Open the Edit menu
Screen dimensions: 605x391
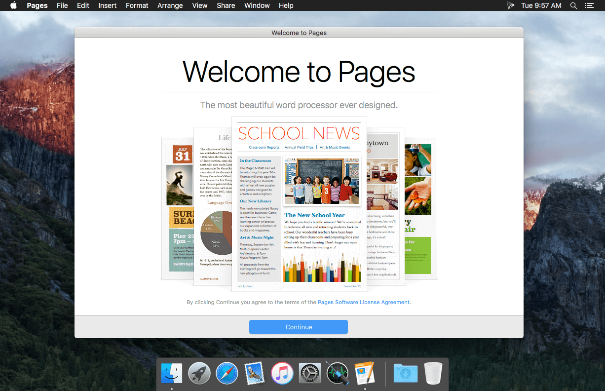point(83,5)
